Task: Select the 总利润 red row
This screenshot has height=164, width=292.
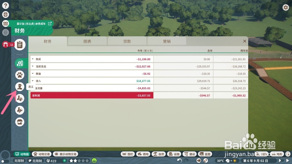Action: coord(92,95)
